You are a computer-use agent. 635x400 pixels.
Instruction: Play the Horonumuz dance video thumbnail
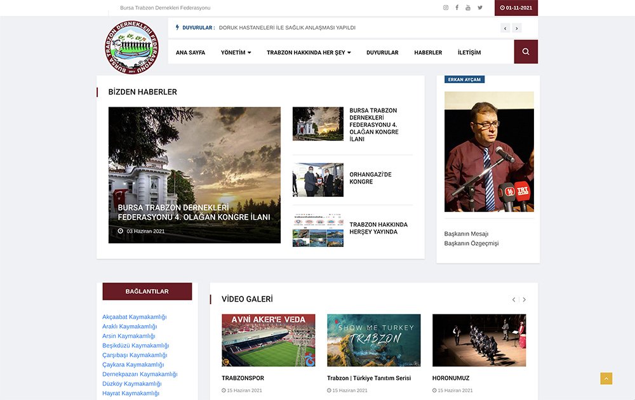479,340
